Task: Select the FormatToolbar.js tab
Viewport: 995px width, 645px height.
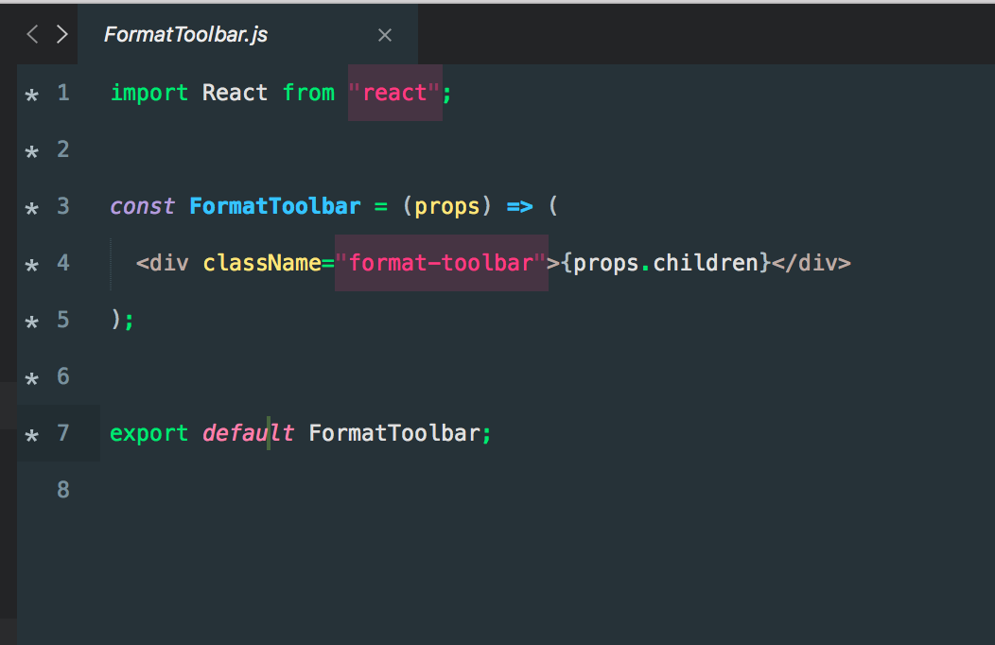Action: pos(248,34)
